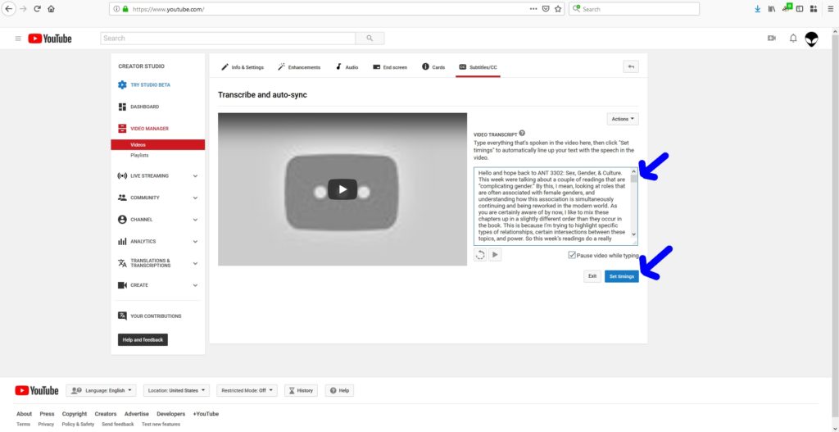
Task: Open the notifications bell
Action: coord(792,39)
